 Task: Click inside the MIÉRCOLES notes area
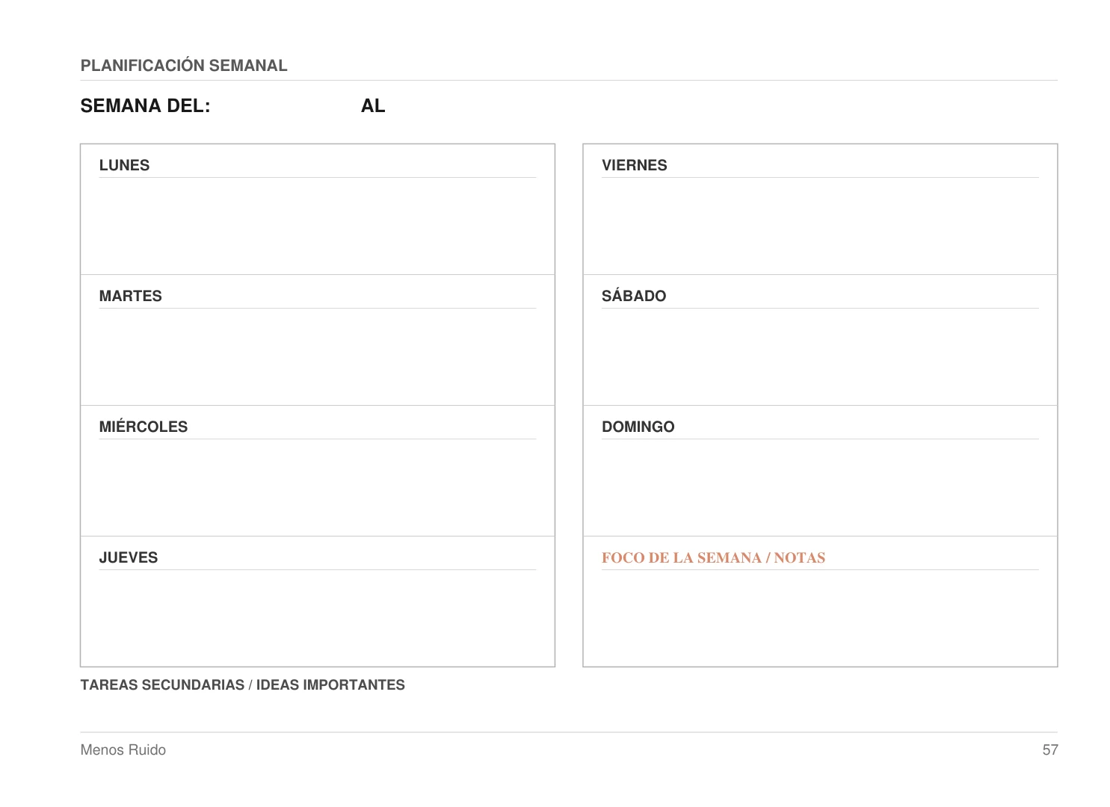pyautogui.click(x=318, y=486)
